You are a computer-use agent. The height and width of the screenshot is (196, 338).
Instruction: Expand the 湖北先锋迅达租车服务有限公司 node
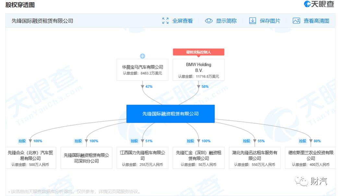[x=255, y=158]
